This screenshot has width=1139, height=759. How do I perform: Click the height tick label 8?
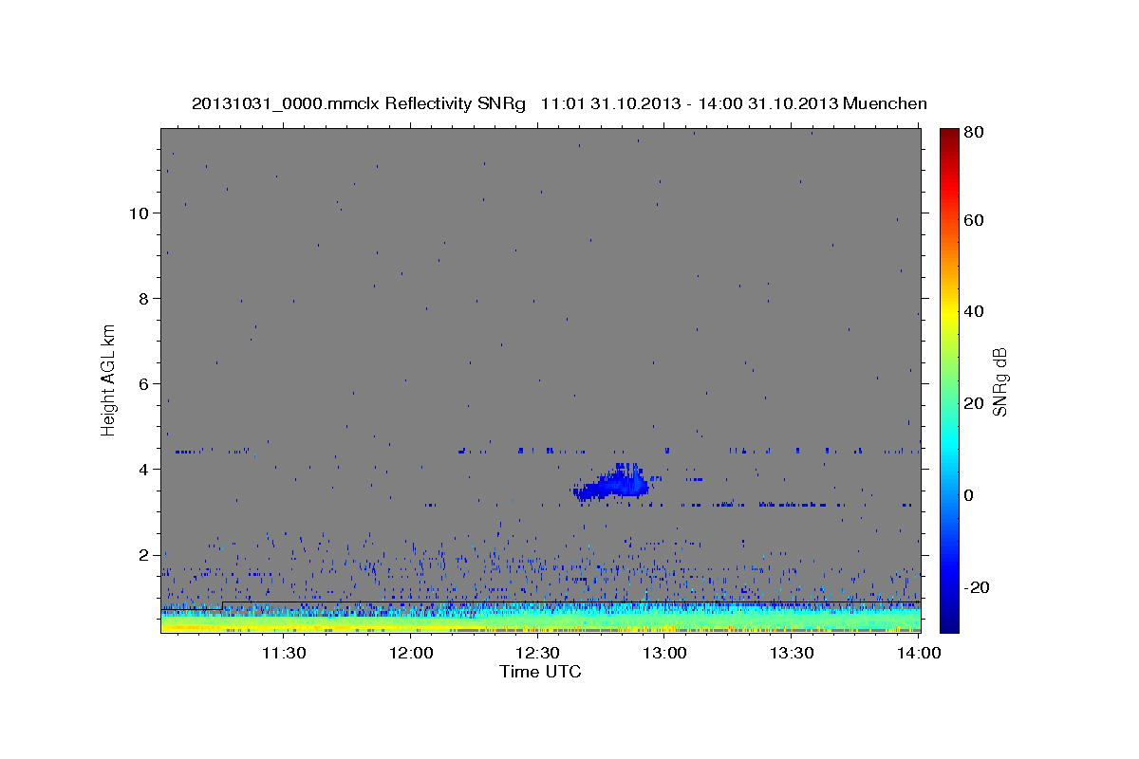coord(144,298)
